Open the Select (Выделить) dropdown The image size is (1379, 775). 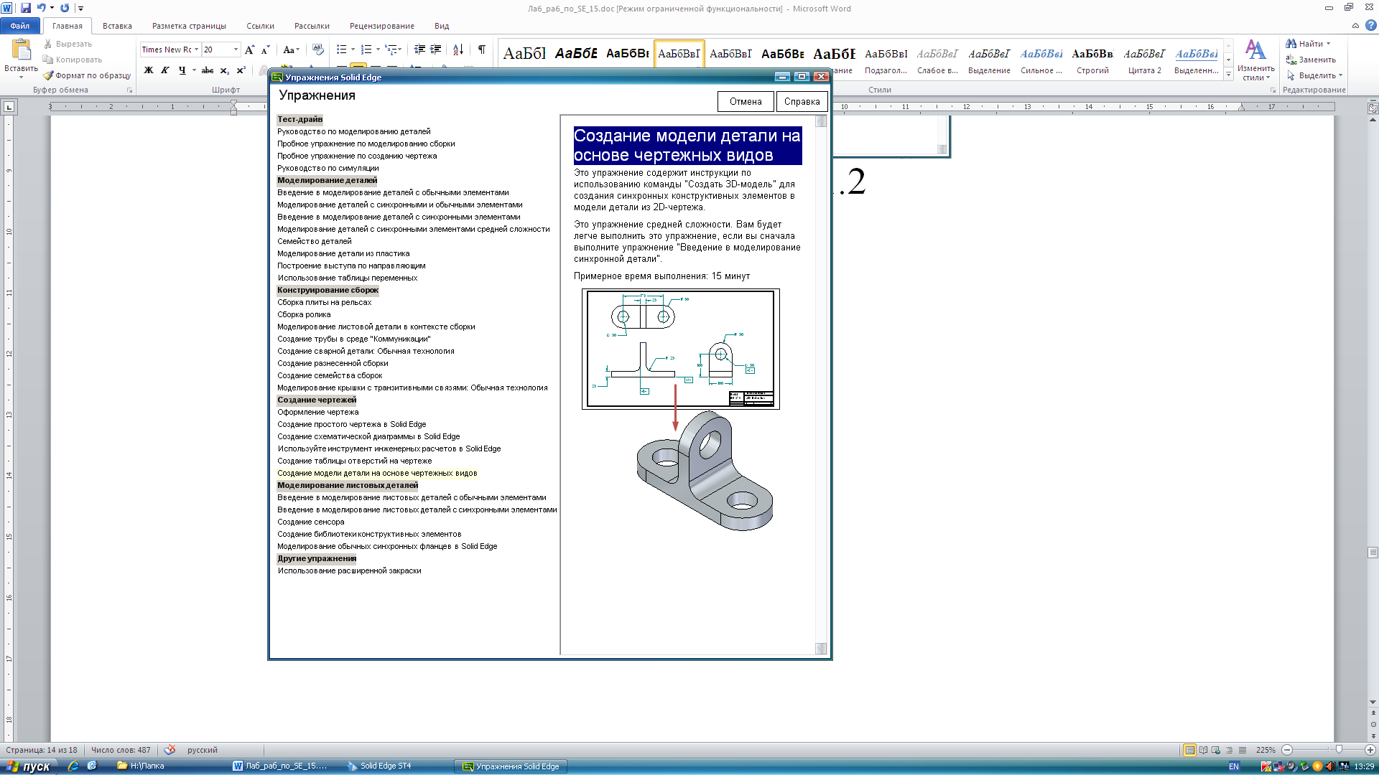click(1314, 75)
